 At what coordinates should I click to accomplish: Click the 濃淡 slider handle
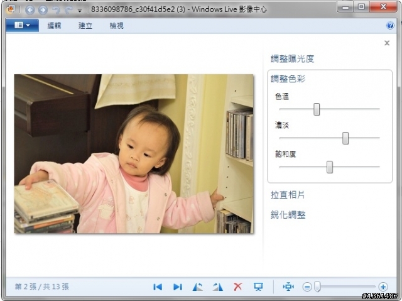coord(345,138)
